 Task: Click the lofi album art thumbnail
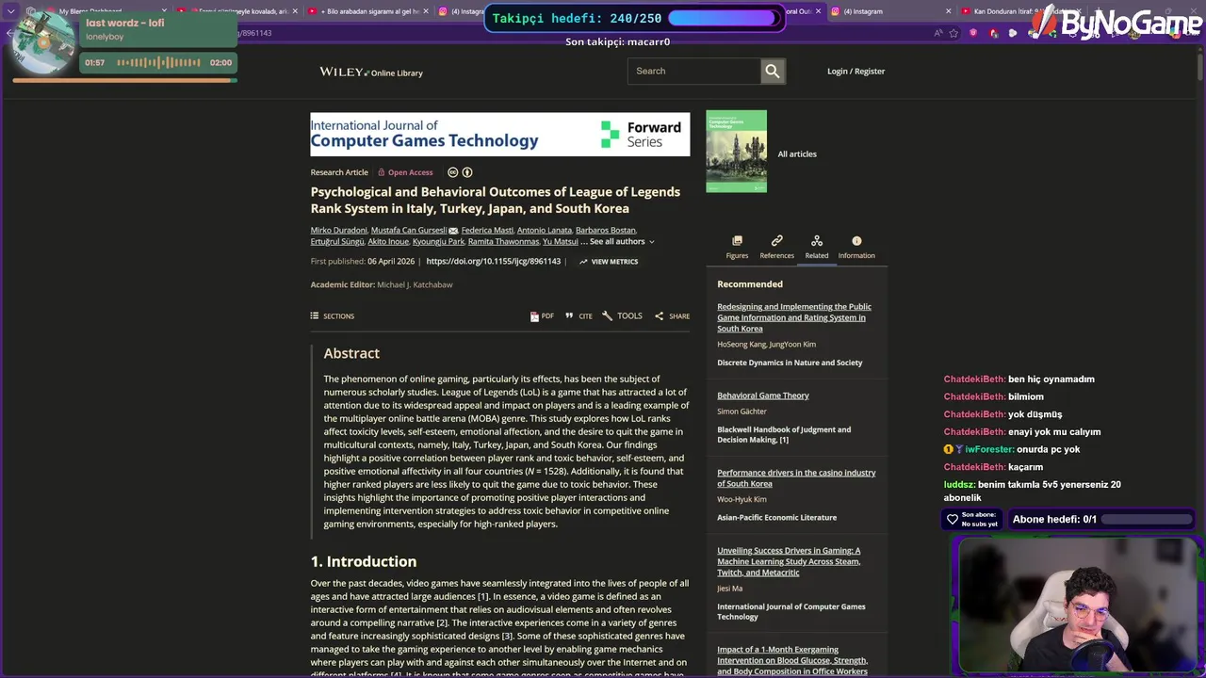[x=42, y=43]
